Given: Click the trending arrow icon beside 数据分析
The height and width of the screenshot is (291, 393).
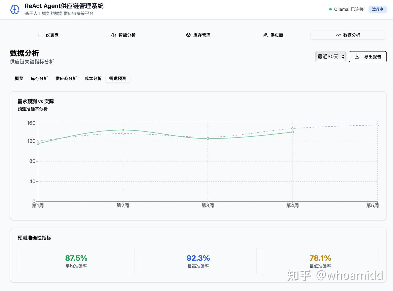Looking at the screenshot, I should tap(338, 35).
